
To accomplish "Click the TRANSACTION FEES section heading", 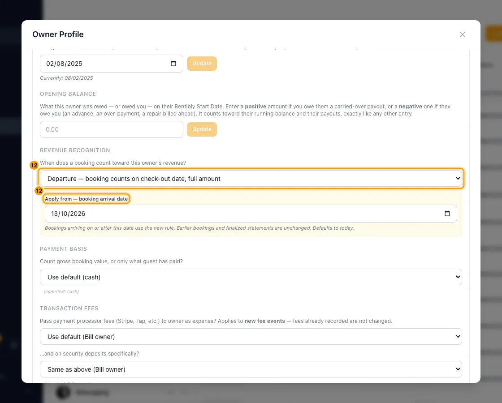I will pyautogui.click(x=69, y=309).
